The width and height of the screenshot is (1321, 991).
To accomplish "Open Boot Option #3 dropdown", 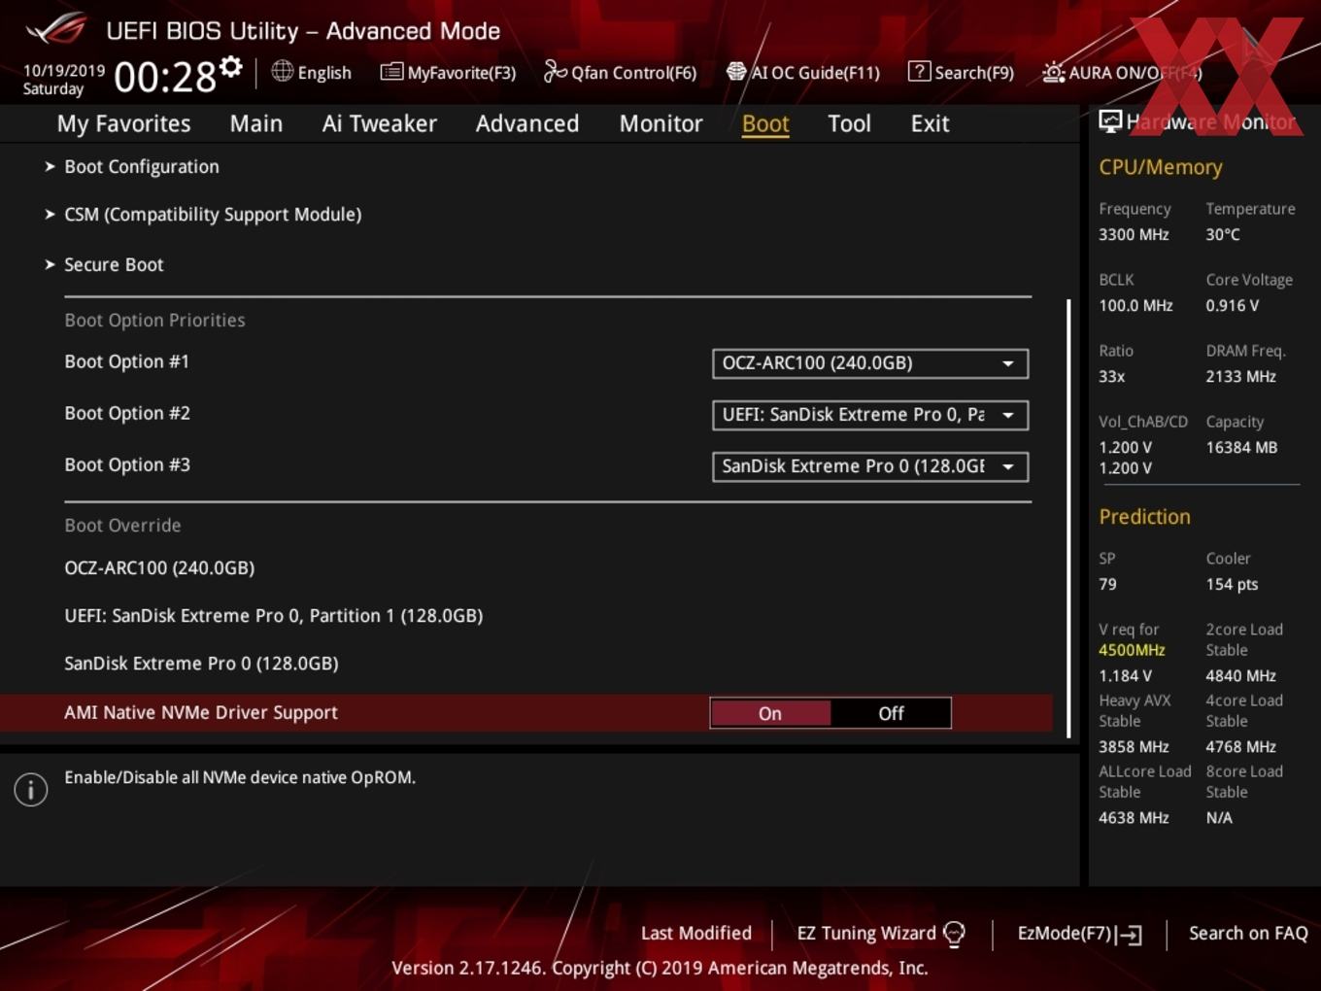I will [870, 466].
